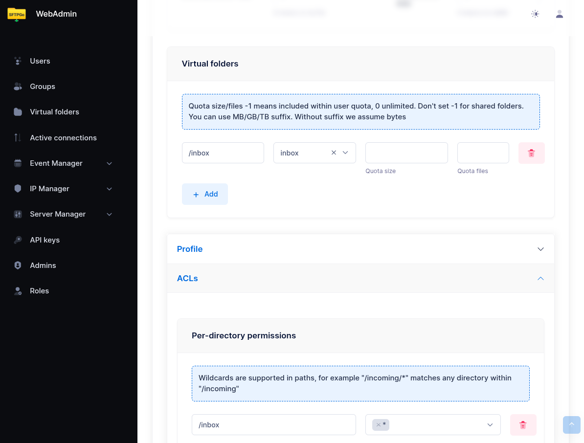The image size is (584, 443).
Task: Open the user account profile icon
Action: (x=560, y=14)
